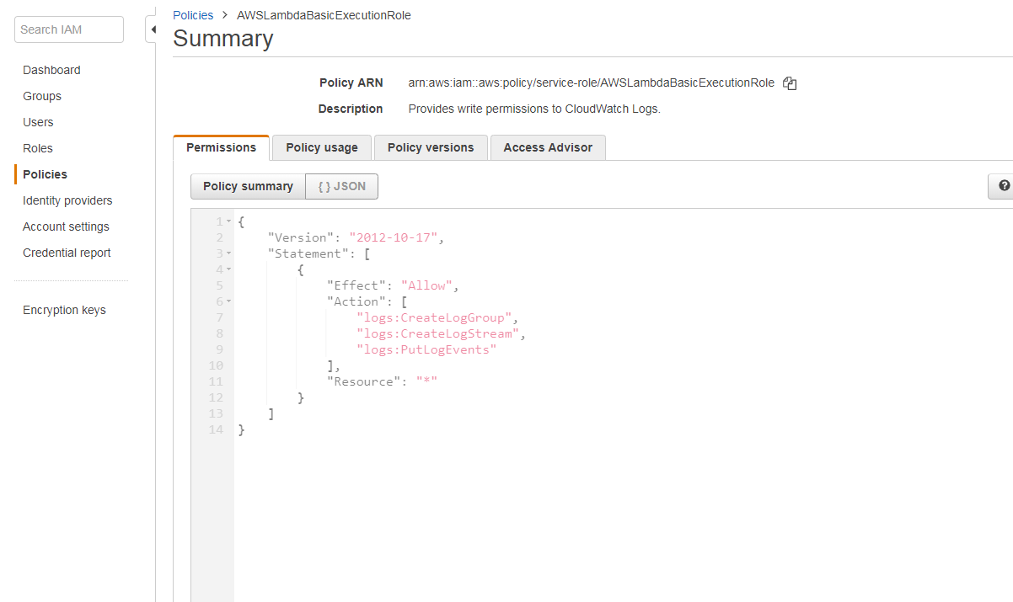Click AWSLambdaBasicExecutionRole in the breadcrumb
1013x602 pixels.
(x=324, y=15)
